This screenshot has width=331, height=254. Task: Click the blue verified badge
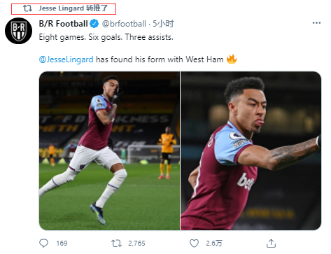click(94, 24)
